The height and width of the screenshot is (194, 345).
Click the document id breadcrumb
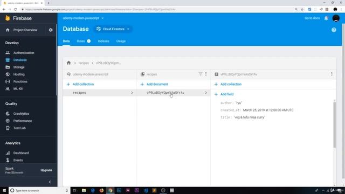click(x=108, y=63)
